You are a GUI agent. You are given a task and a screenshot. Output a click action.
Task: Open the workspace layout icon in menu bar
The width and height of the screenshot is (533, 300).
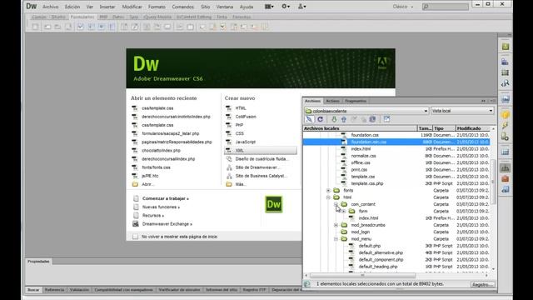pos(269,7)
